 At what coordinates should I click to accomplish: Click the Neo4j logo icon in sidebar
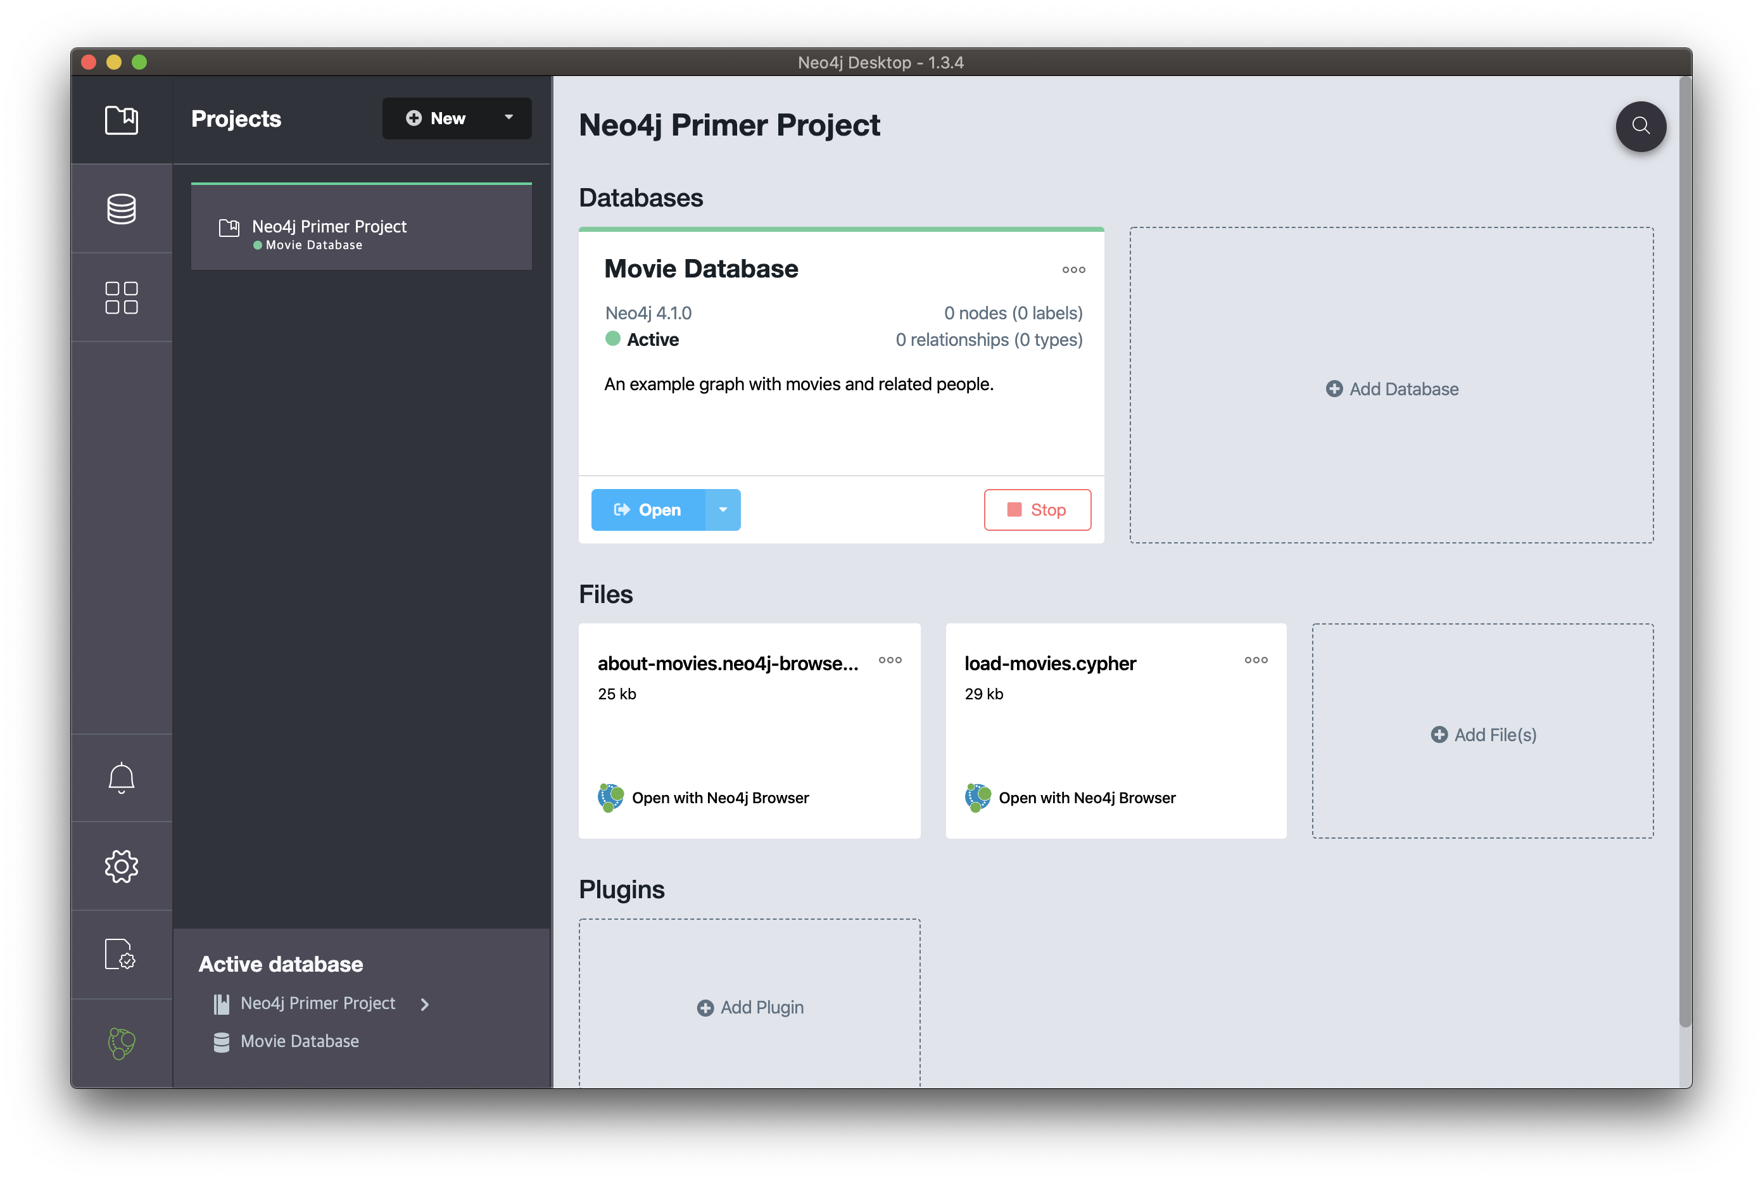(122, 1043)
